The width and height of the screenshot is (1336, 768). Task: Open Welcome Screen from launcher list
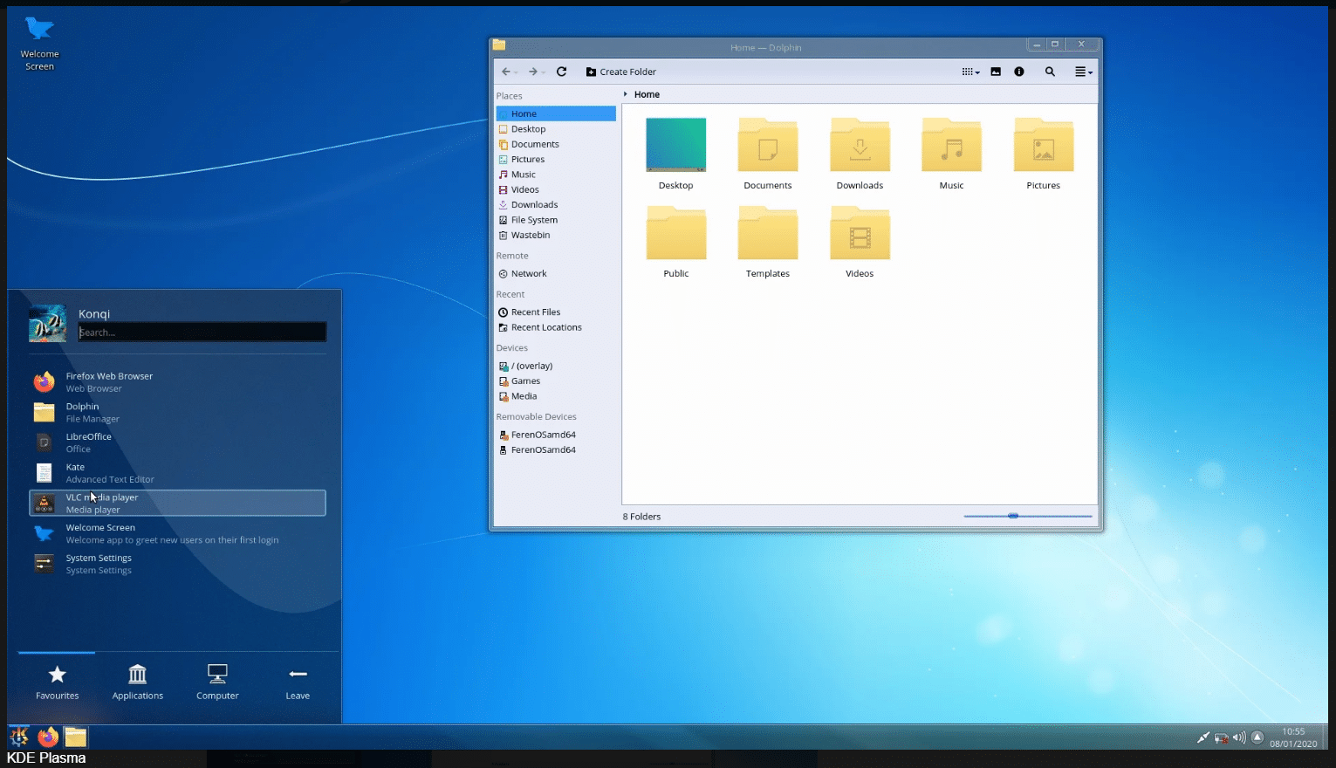[177, 533]
